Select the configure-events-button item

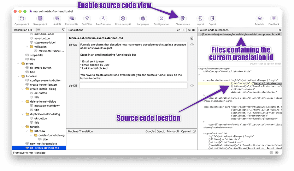(46, 80)
